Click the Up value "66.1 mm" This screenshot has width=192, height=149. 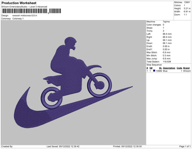[167, 40]
